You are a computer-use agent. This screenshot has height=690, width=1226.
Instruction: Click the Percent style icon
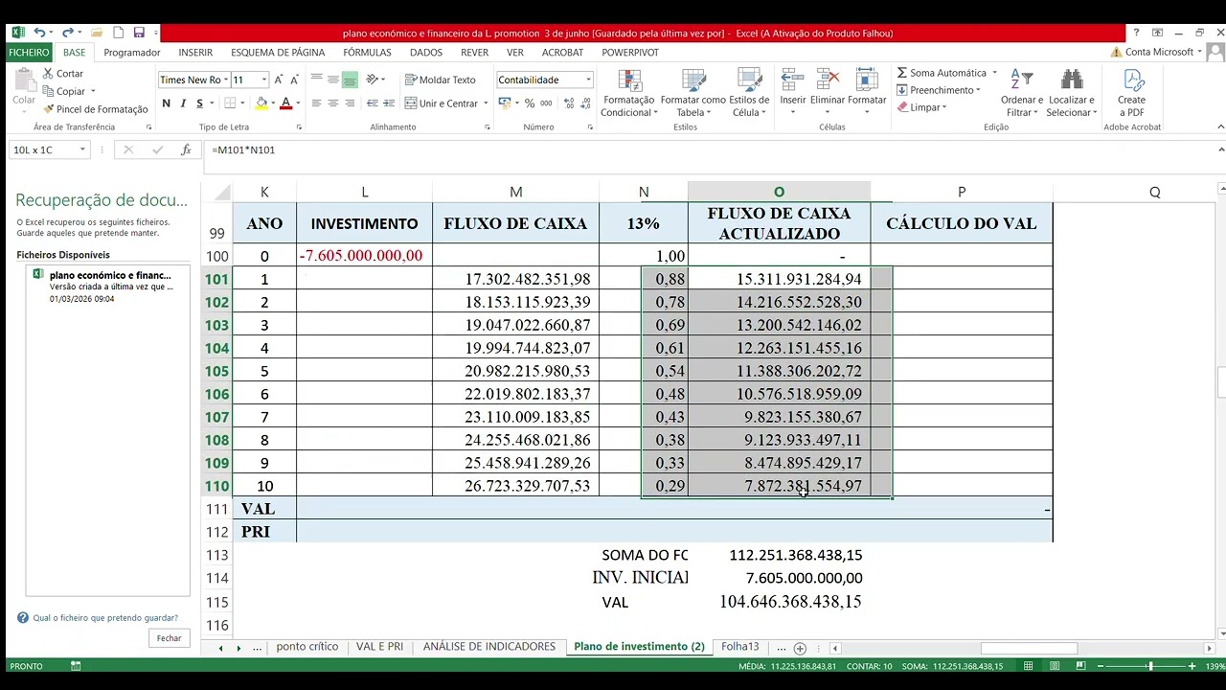point(529,103)
